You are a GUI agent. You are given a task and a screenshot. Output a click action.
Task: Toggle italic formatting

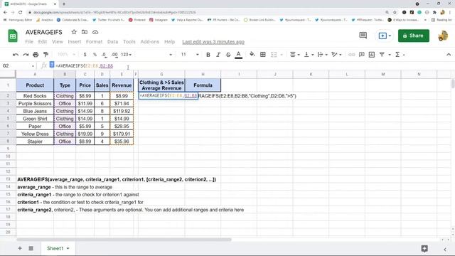click(218, 55)
